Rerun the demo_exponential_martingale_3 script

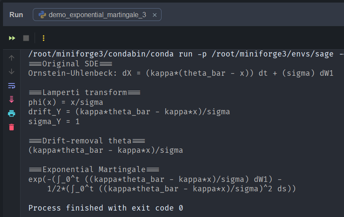(12, 38)
